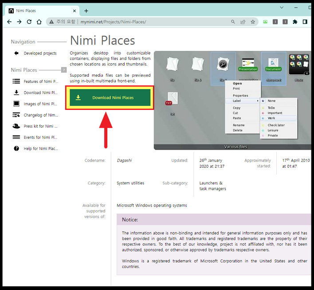Image resolution: width=314 pixels, height=290 pixels.
Task: Open the Download Nimi Places sidebar link
Action: pos(40,93)
